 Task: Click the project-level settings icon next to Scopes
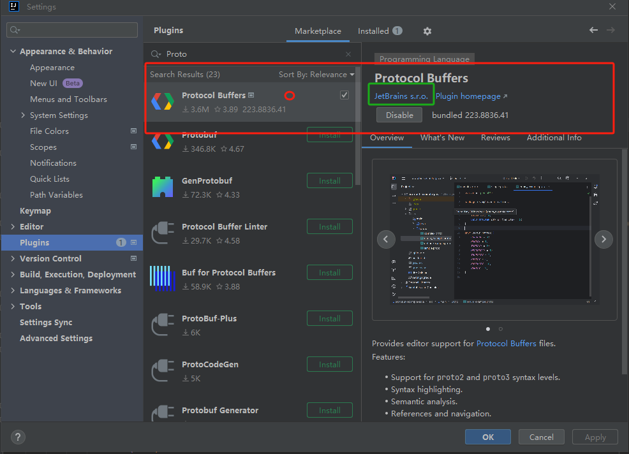pos(133,147)
